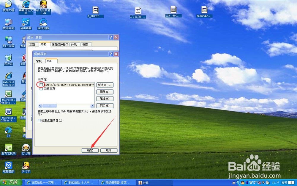Select the QQ飞车修复工具 desktop icon

pyautogui.click(x=43, y=7)
